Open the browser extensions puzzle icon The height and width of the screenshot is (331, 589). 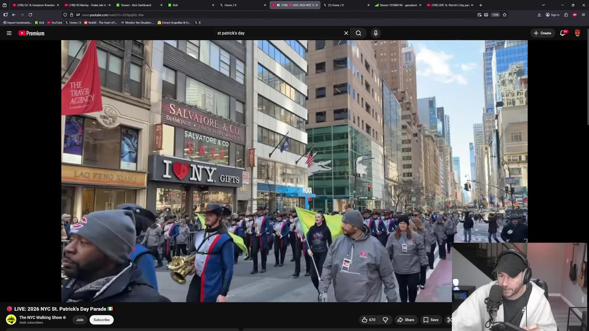click(566, 15)
